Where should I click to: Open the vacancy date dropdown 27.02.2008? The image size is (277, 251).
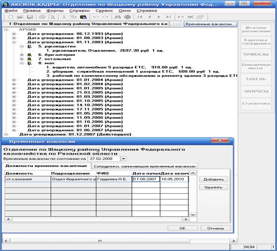click(124, 159)
